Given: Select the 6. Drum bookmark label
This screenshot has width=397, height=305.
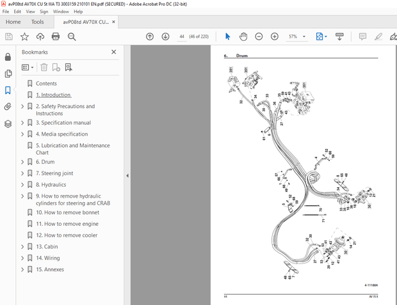Looking at the screenshot, I should point(45,162).
